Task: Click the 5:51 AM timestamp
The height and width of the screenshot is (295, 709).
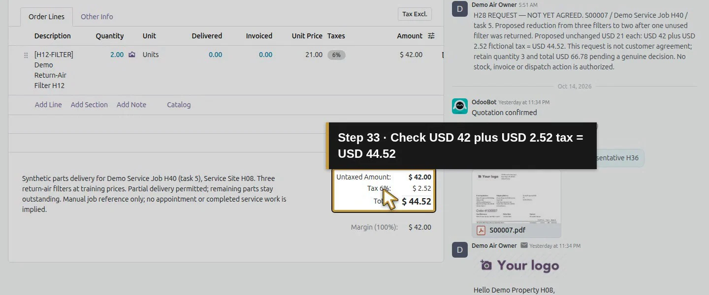Action: point(528,4)
